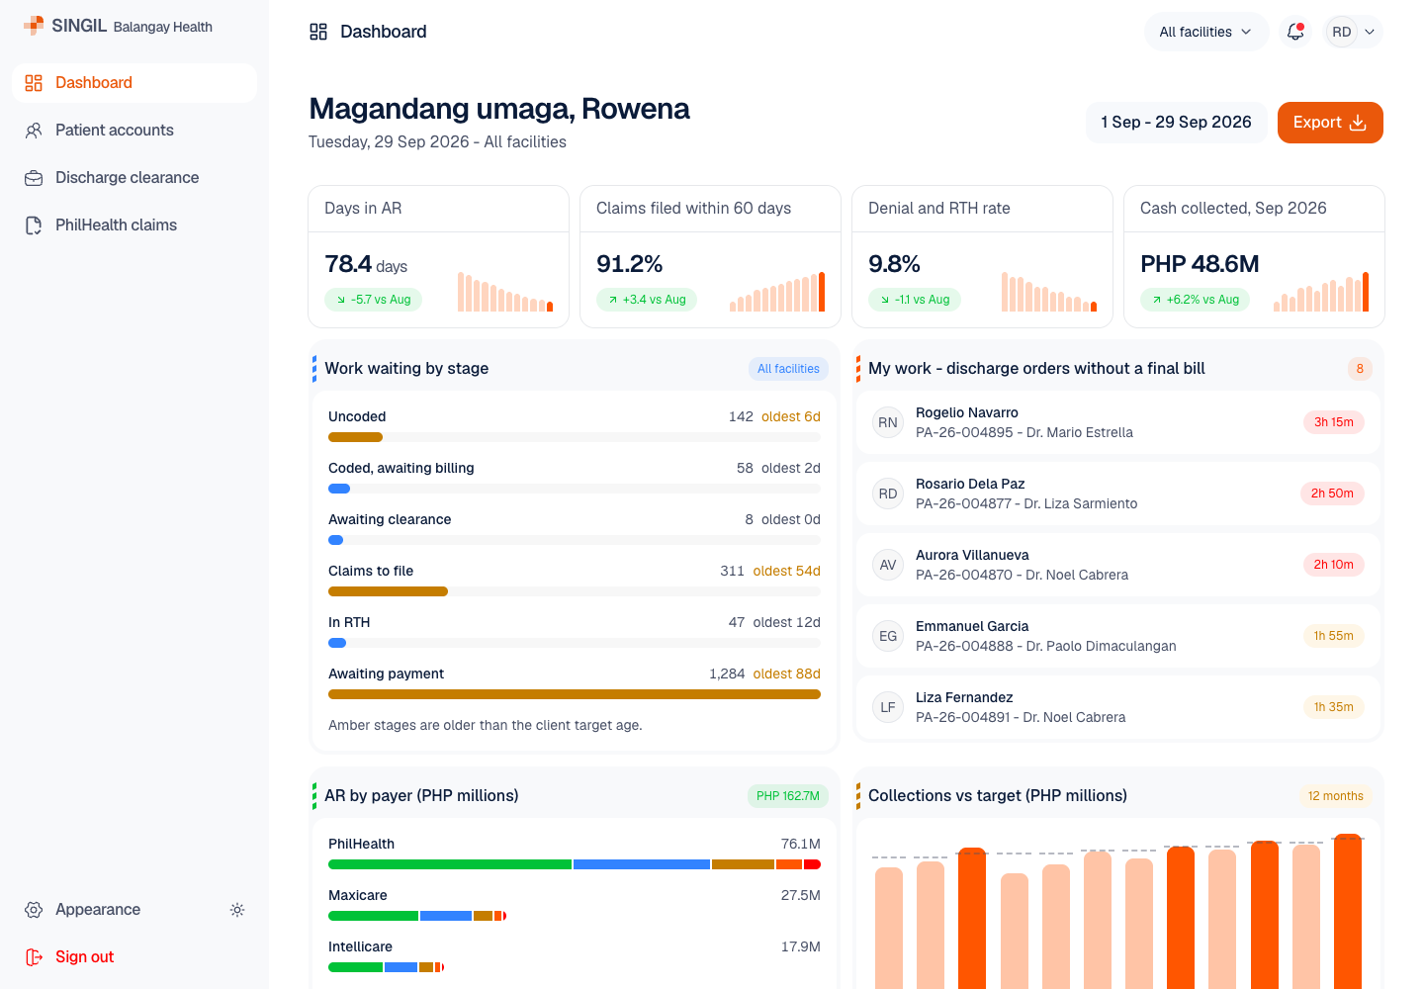1424x989 pixels.
Task: Click the AV avatar for Aurora Villanueva
Action: (888, 565)
